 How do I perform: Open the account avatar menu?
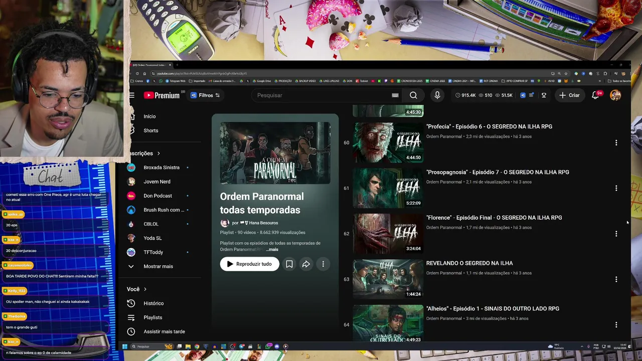coord(615,95)
